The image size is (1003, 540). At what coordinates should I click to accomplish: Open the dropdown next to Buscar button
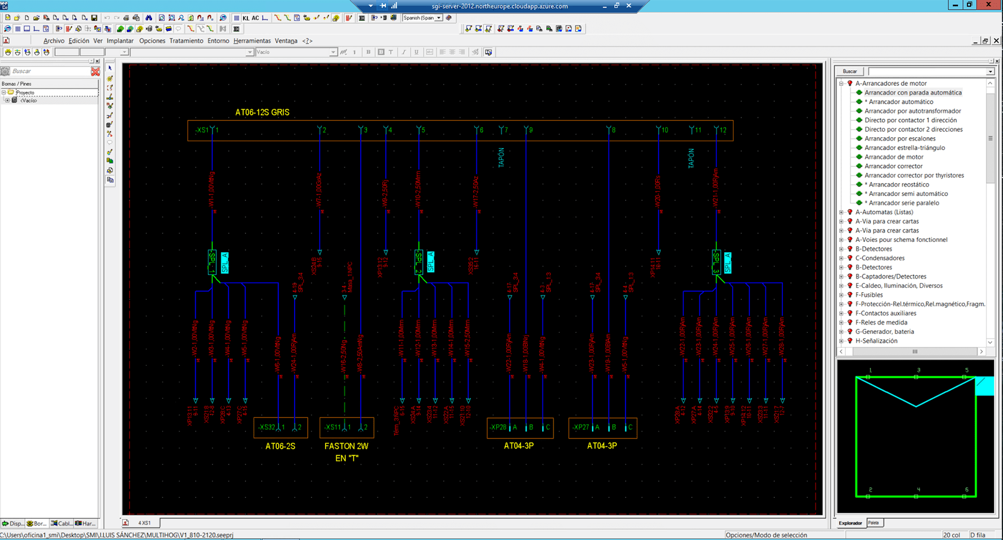(x=990, y=71)
